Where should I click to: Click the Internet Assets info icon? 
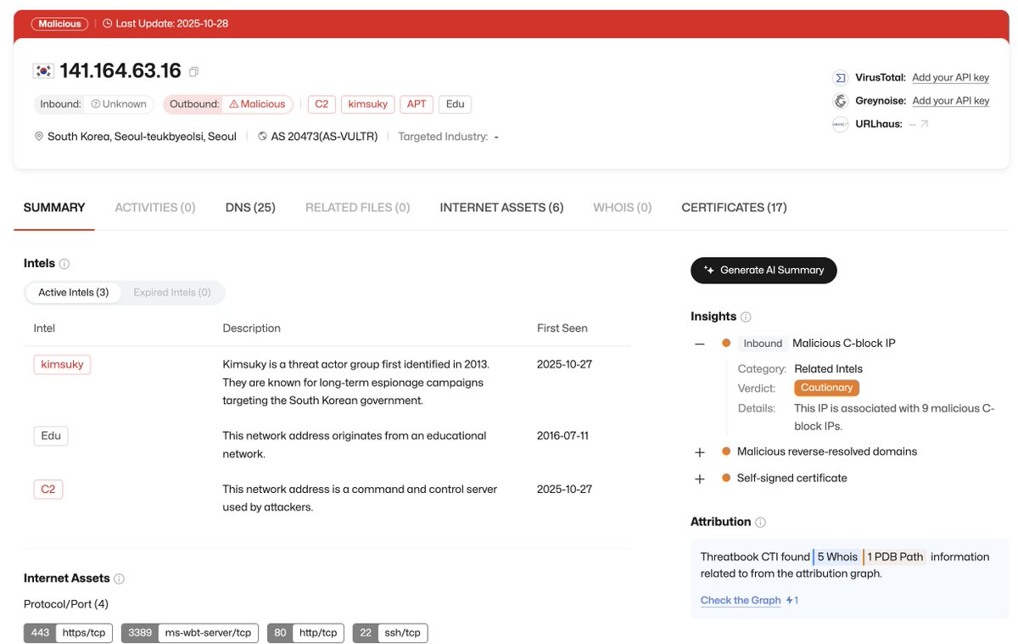(119, 579)
